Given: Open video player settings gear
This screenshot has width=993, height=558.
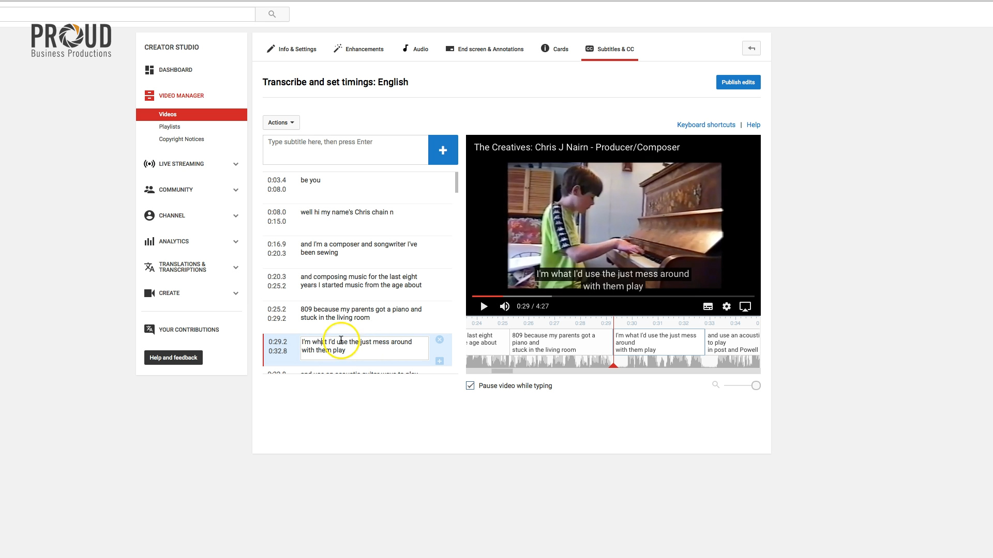Looking at the screenshot, I should [727, 306].
